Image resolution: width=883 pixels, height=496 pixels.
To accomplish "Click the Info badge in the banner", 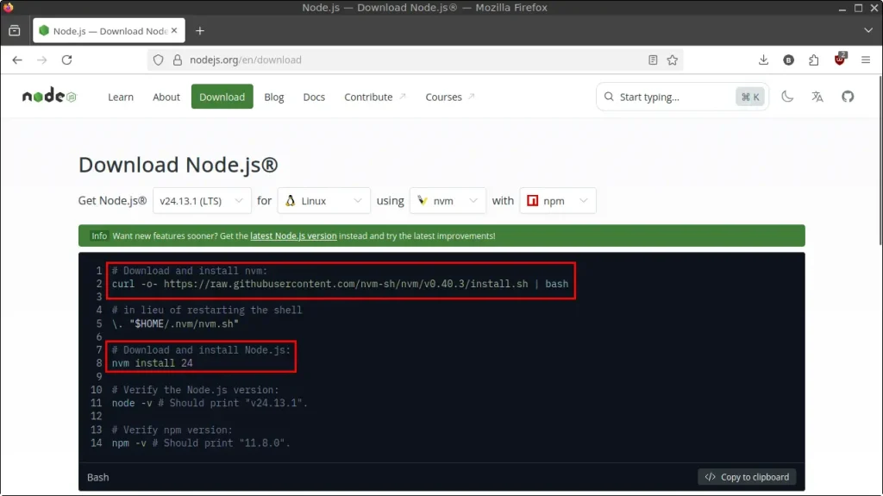I will tap(99, 235).
